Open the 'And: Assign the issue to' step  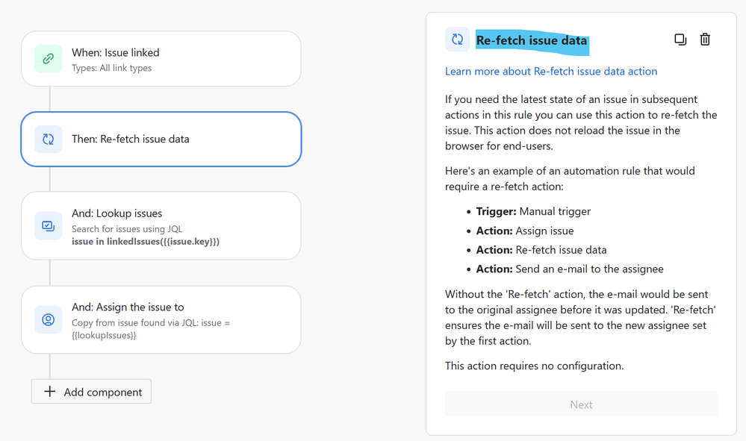point(161,320)
